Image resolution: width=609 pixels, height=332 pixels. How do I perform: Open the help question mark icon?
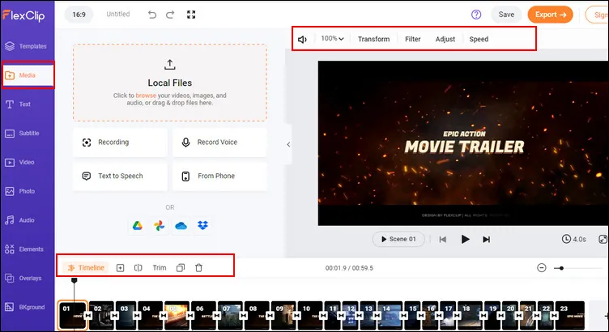[476, 15]
